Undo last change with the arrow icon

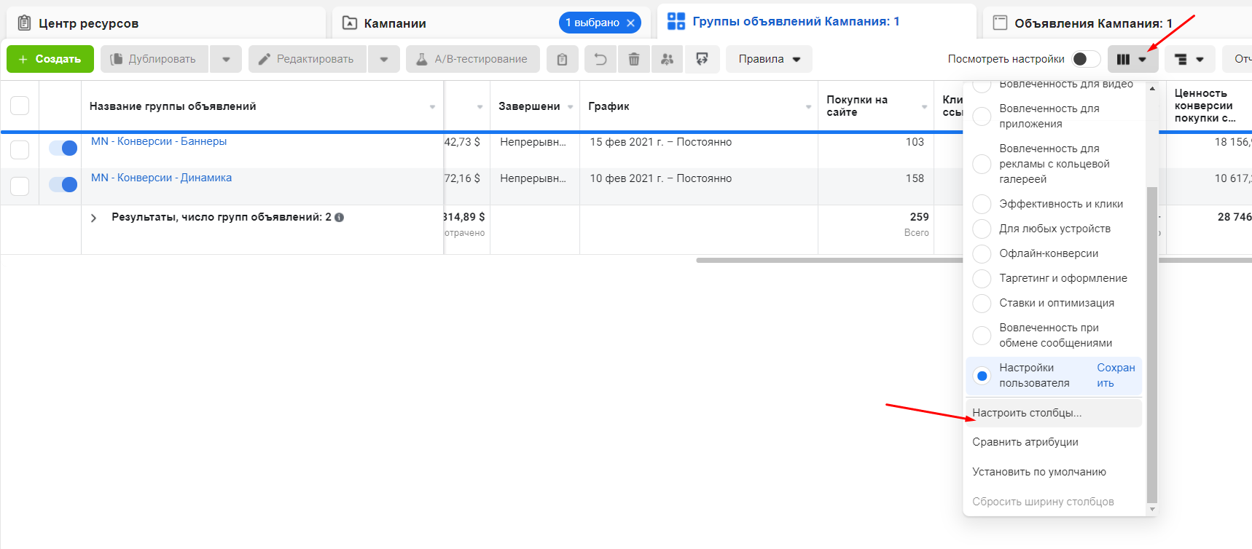(x=600, y=59)
